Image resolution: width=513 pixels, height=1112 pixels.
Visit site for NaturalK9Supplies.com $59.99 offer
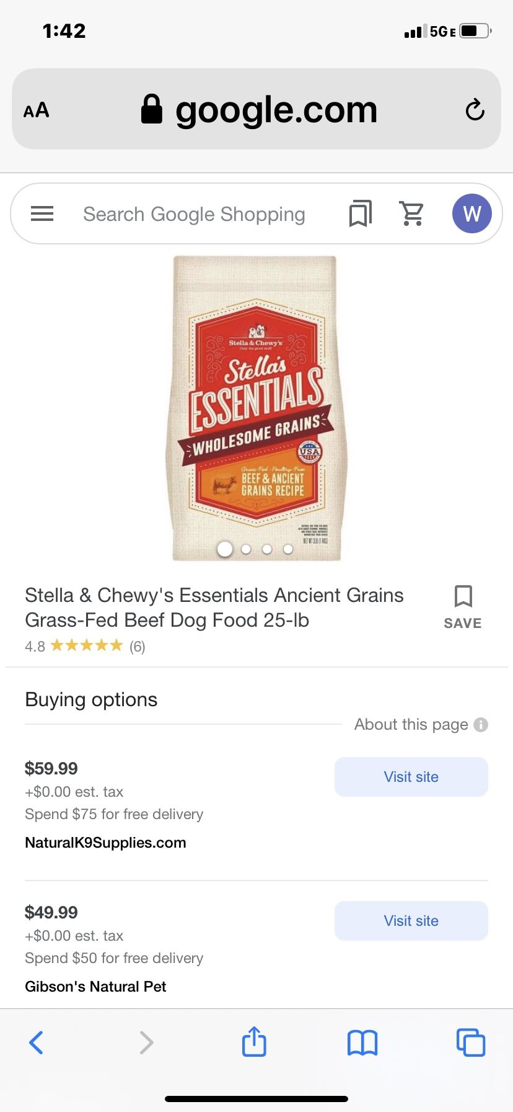(x=411, y=777)
